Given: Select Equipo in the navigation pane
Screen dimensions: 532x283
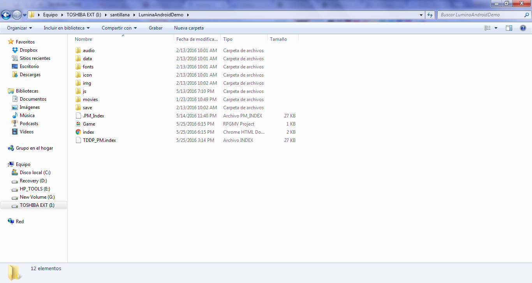Looking at the screenshot, I should click(23, 164).
